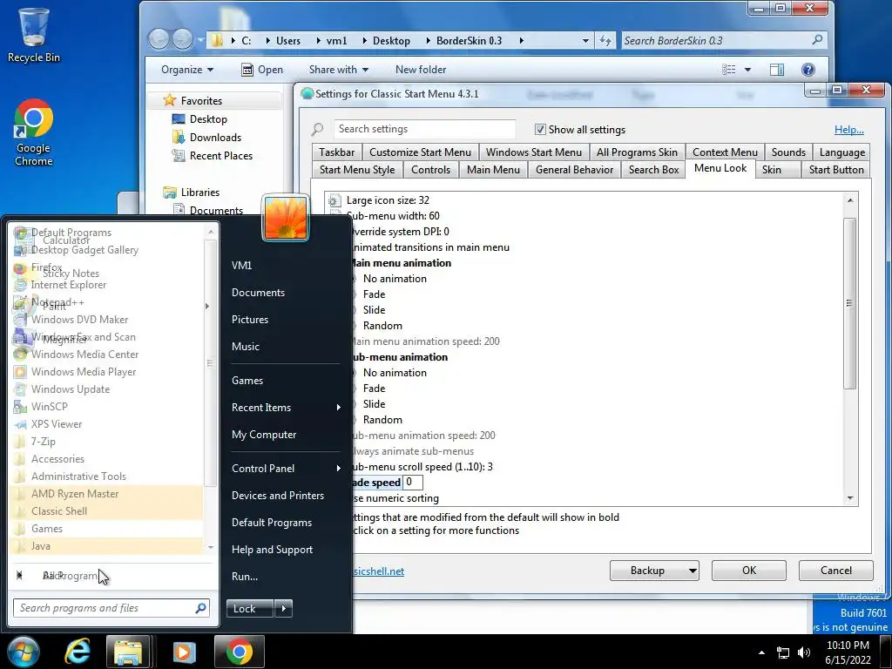Click the Windows Start orb
Screen dimensions: 892x669
coord(24,652)
